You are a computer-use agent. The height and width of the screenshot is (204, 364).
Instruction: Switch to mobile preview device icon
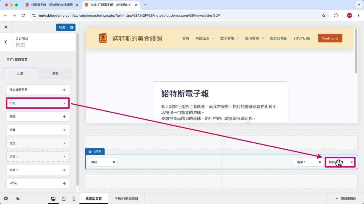point(74,199)
